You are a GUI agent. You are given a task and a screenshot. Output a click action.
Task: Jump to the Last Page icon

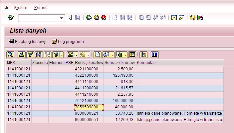[x=163, y=18]
